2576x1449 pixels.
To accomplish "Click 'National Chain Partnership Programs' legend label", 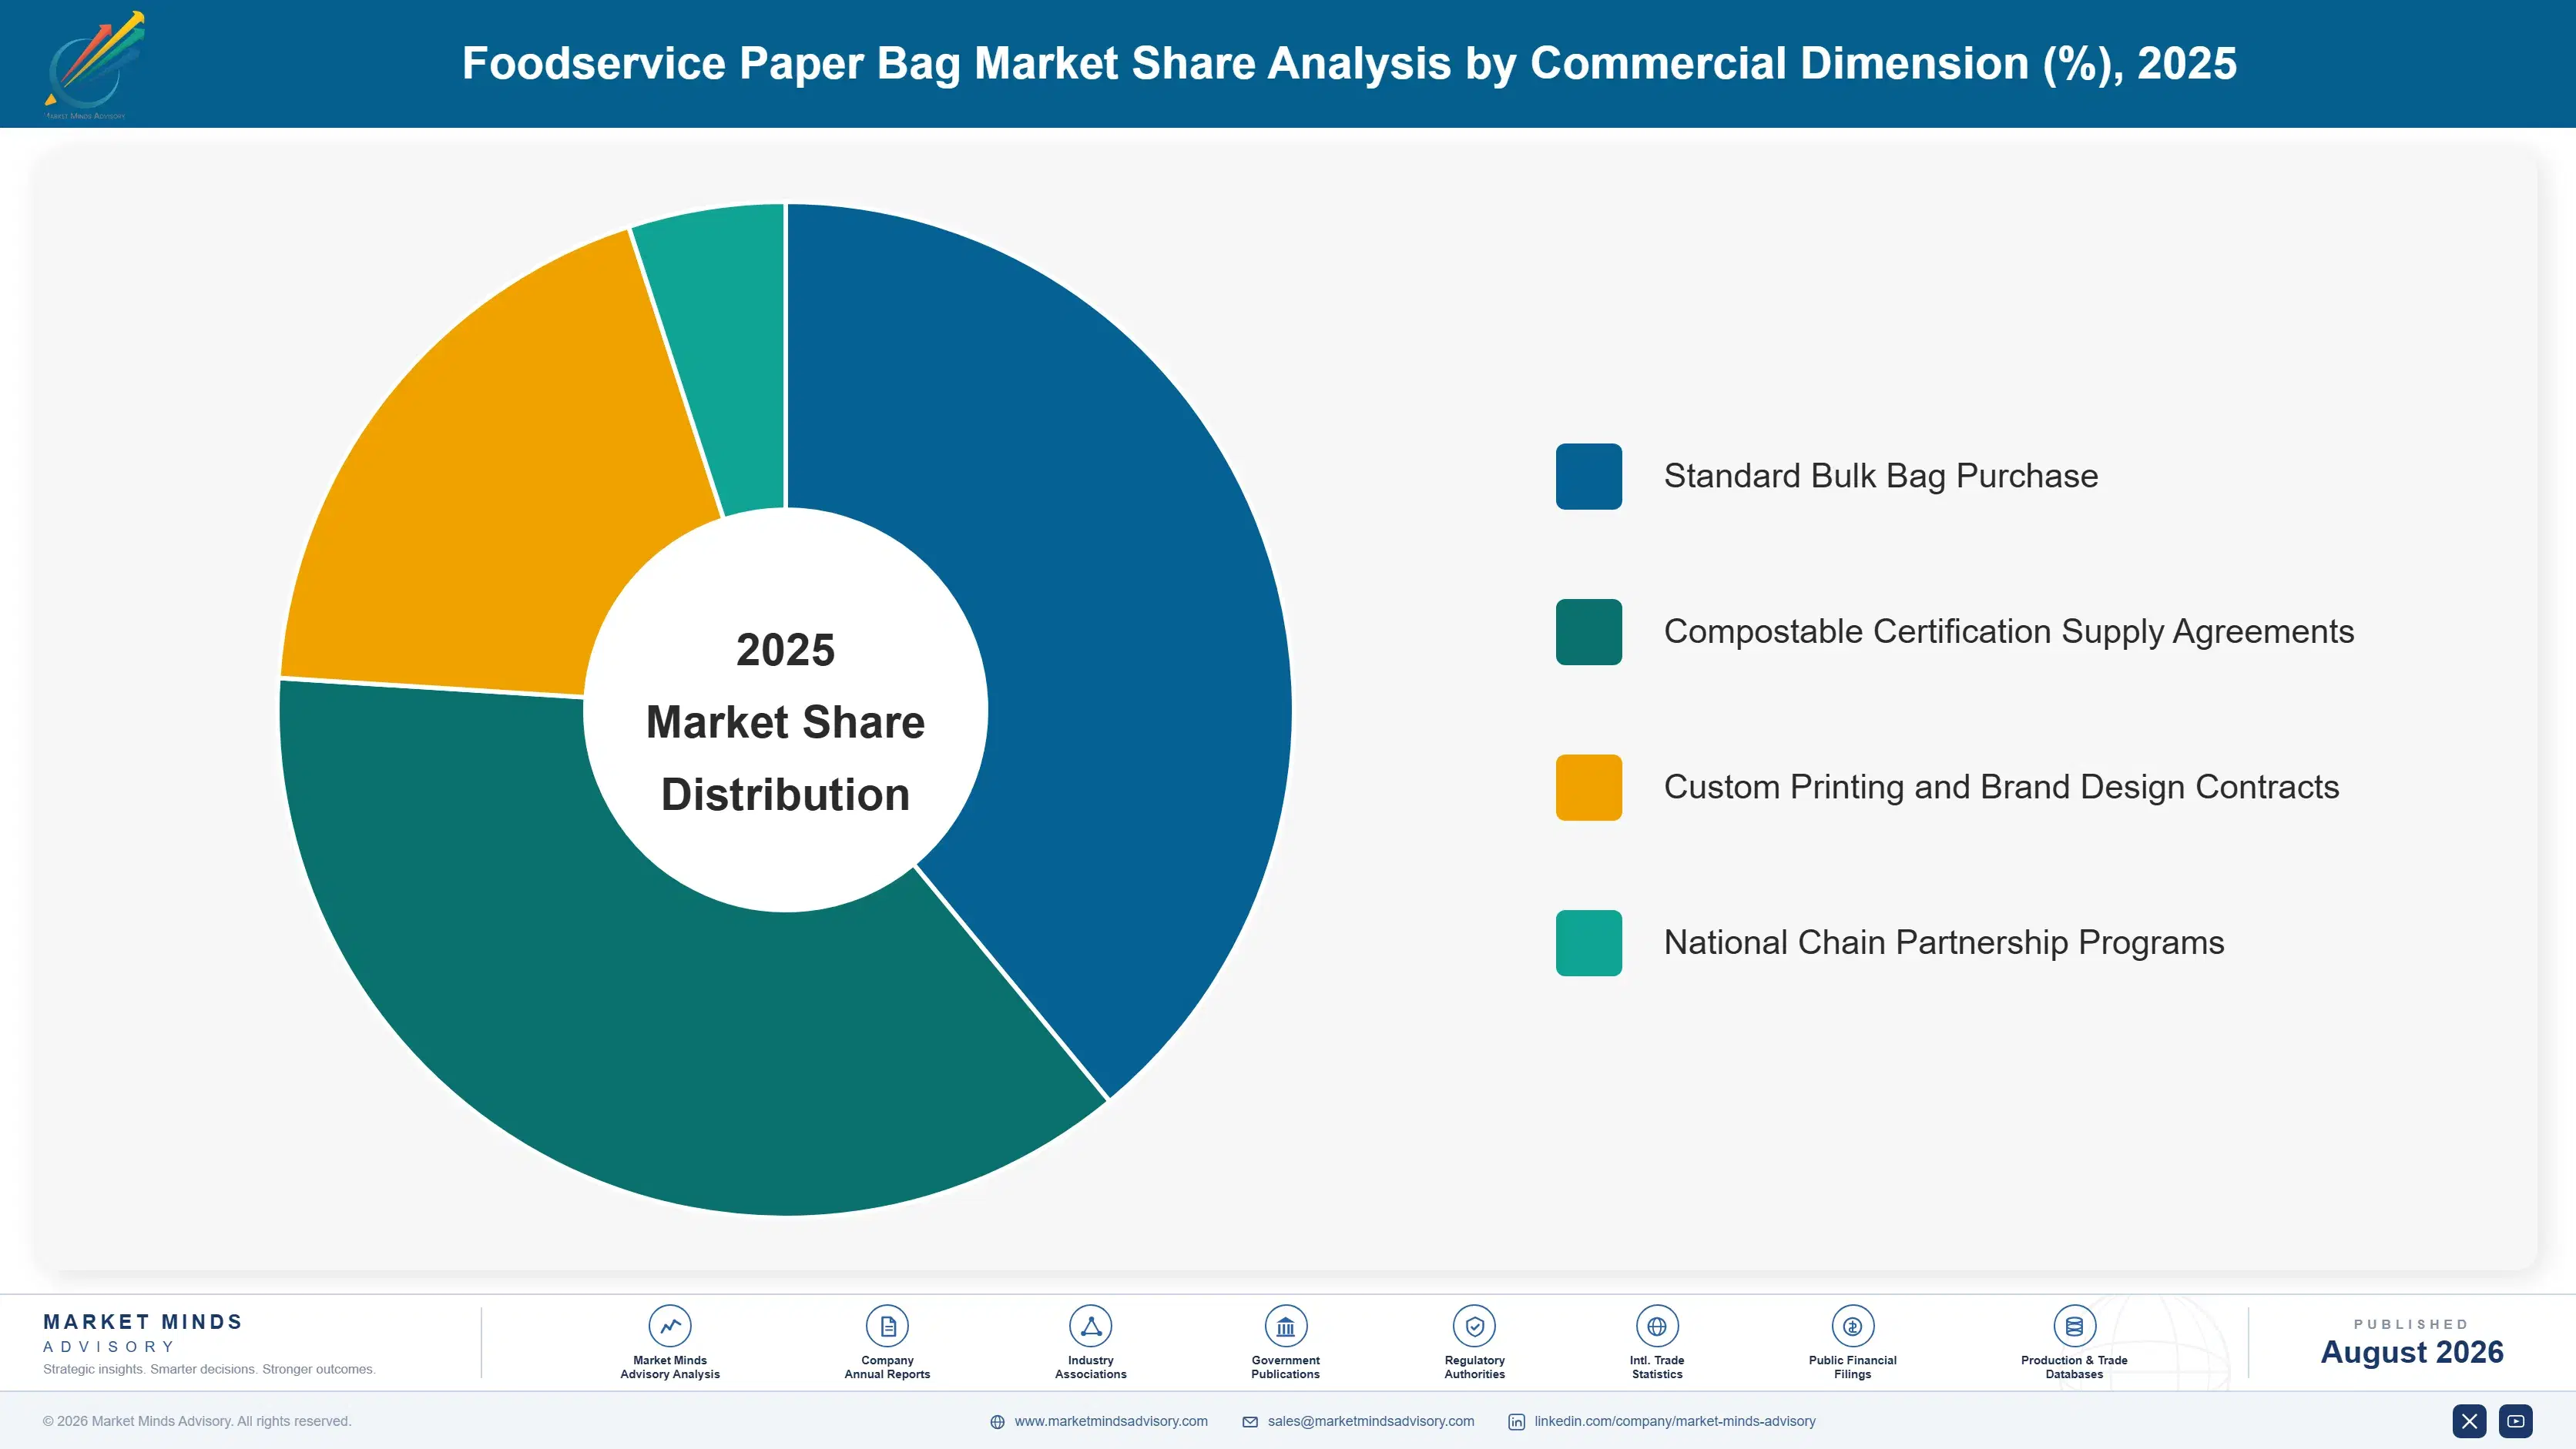I will (1943, 942).
